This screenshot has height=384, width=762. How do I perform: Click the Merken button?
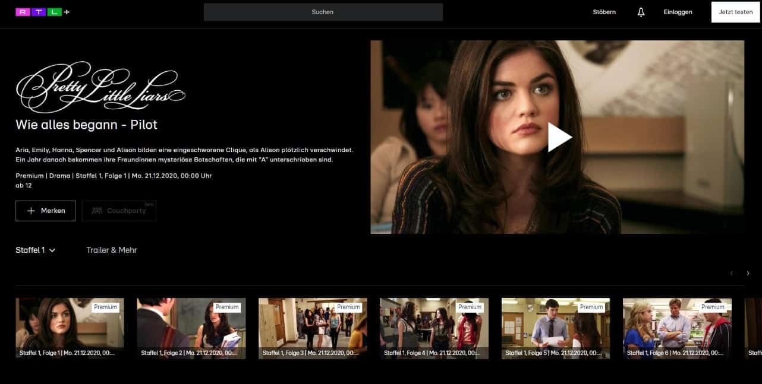pyautogui.click(x=45, y=211)
